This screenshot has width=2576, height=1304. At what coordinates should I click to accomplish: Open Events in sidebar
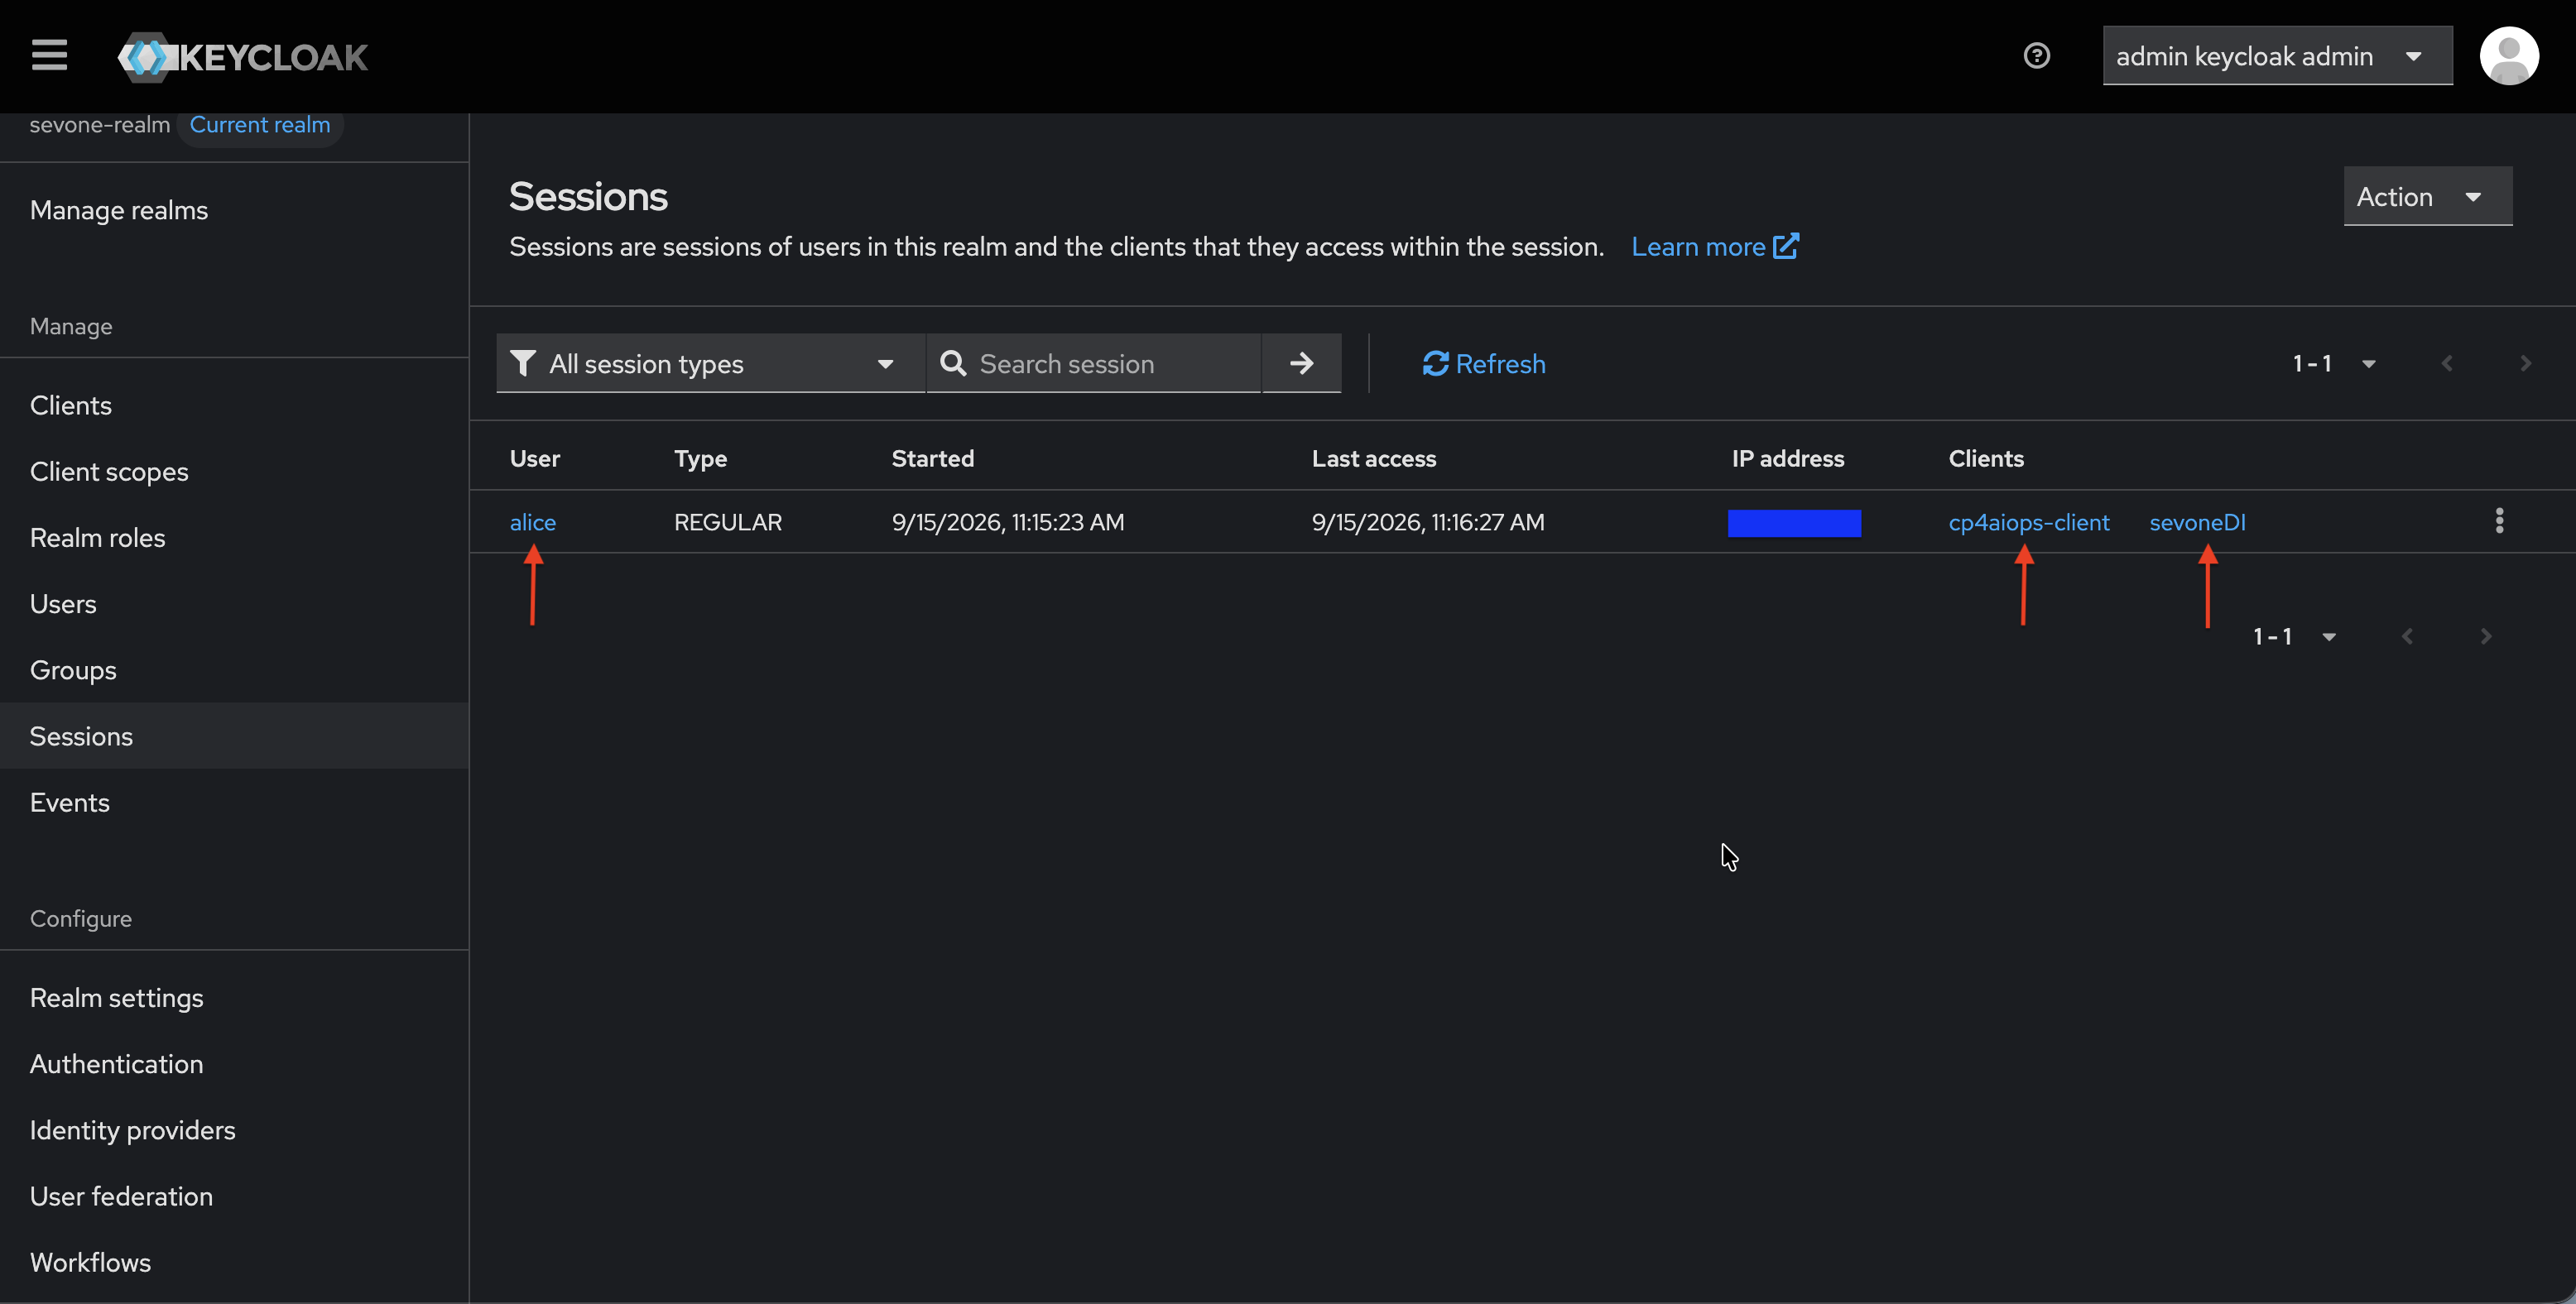pyautogui.click(x=70, y=803)
